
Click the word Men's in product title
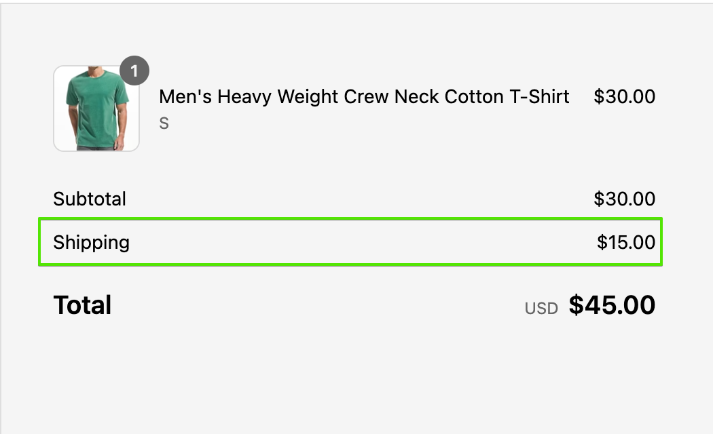tap(185, 97)
